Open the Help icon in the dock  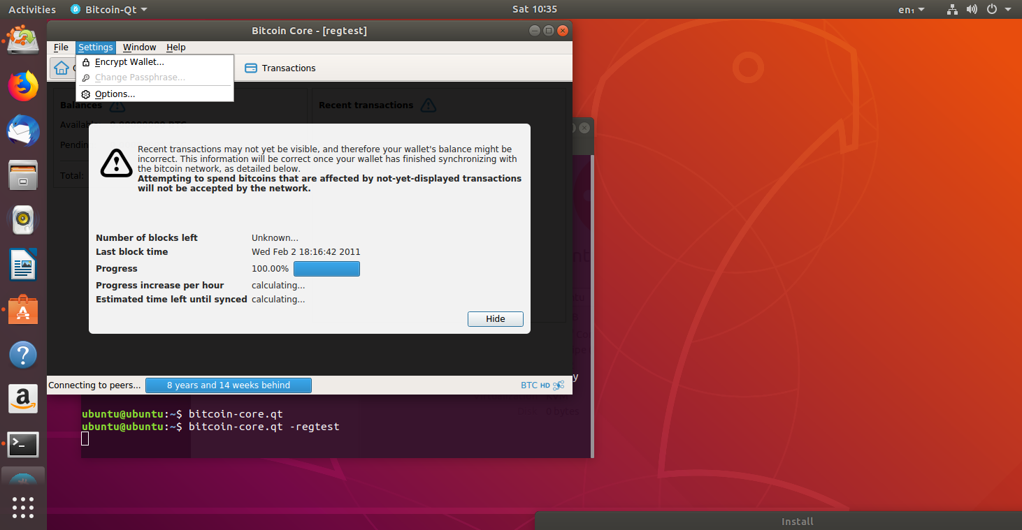(x=23, y=355)
